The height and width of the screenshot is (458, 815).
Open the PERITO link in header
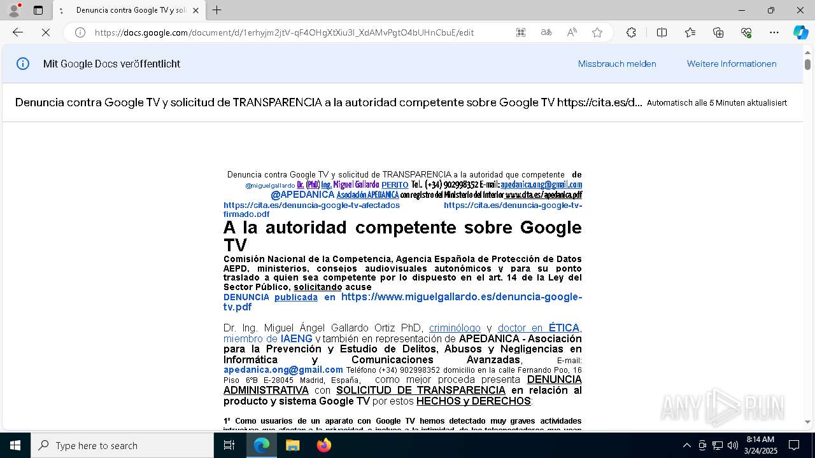click(x=395, y=184)
